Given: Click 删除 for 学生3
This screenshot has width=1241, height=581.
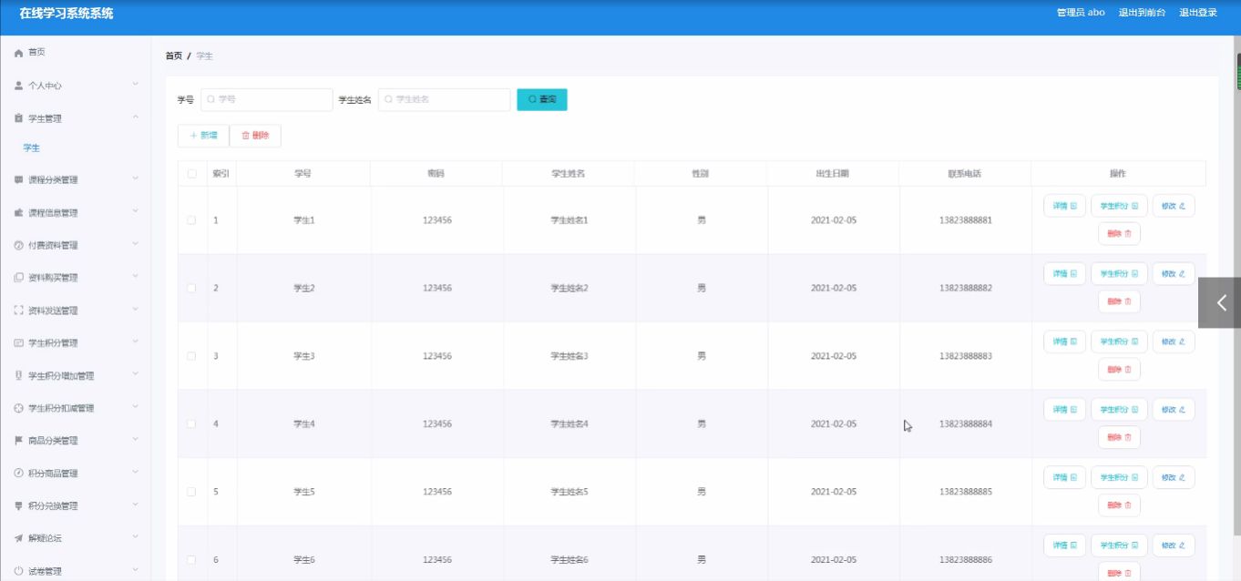Looking at the screenshot, I should click(1119, 370).
